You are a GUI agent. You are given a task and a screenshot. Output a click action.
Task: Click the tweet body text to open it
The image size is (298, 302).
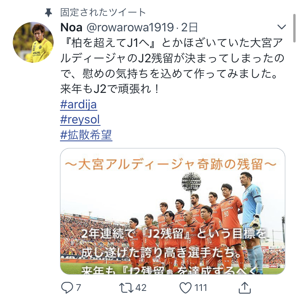[172, 66]
